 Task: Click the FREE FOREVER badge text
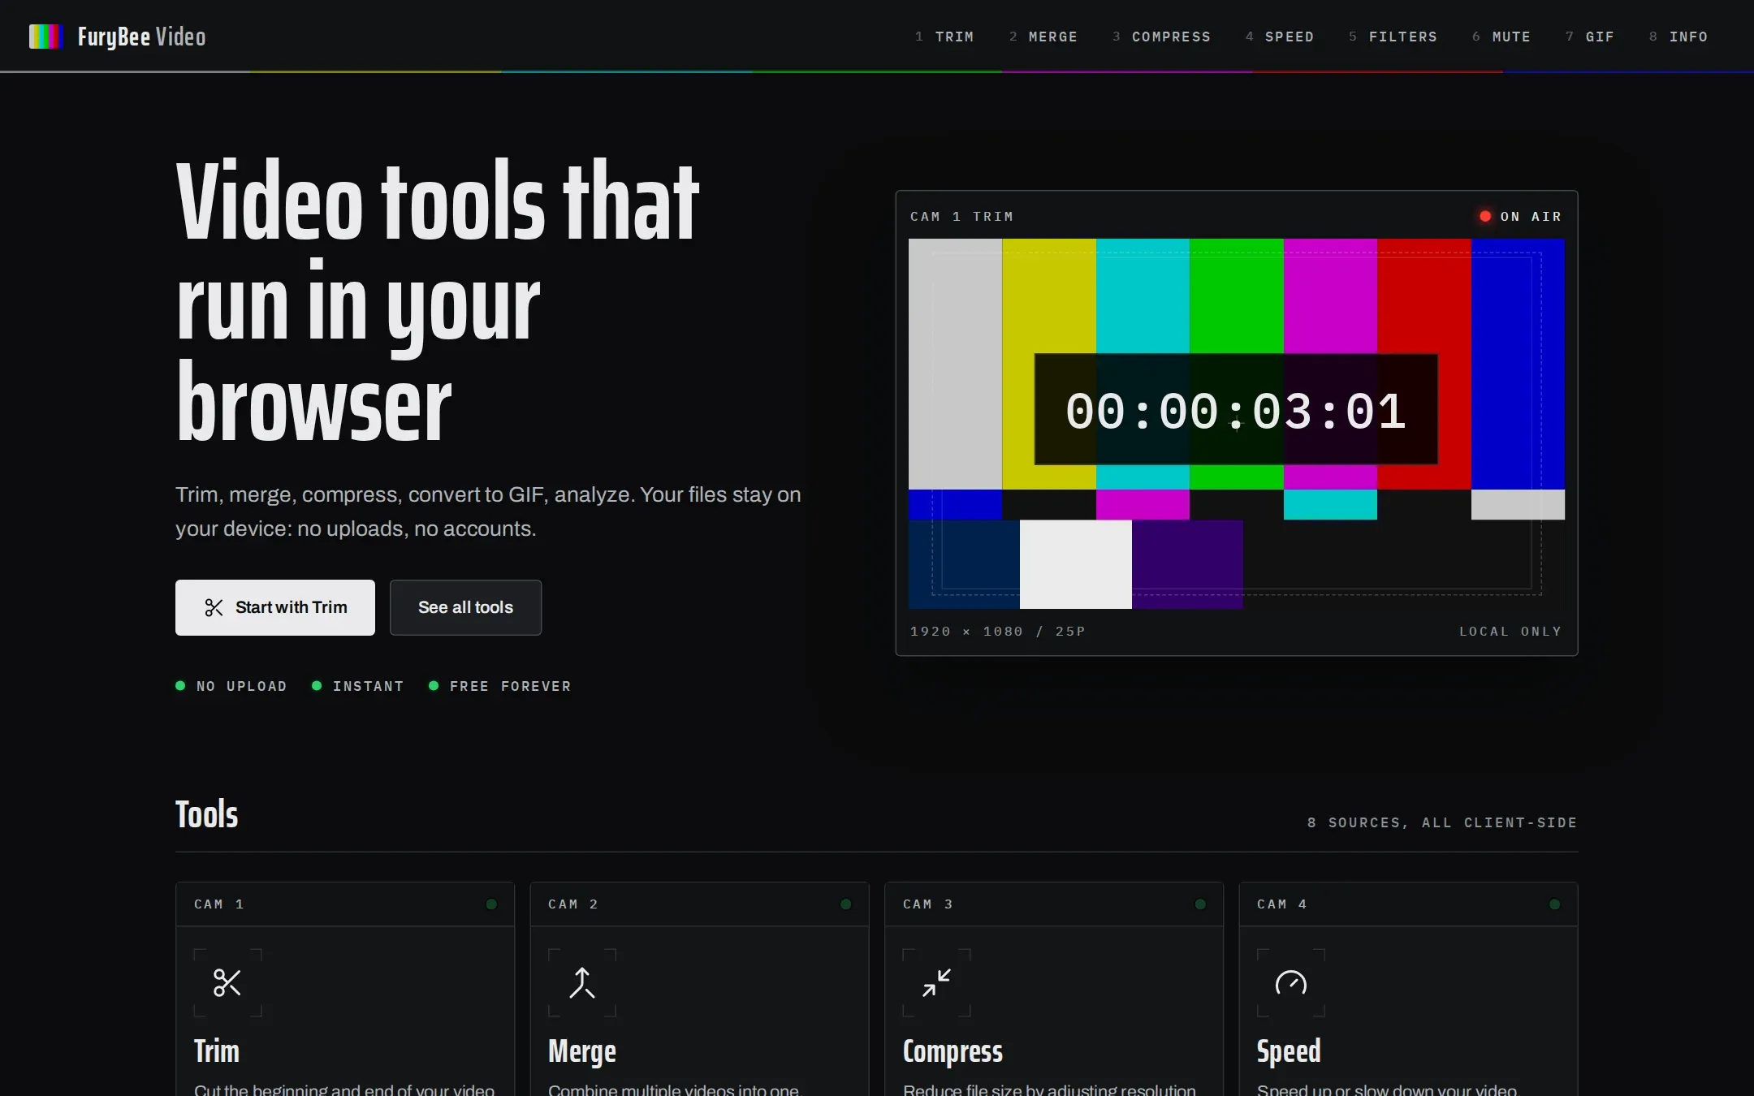(511, 686)
